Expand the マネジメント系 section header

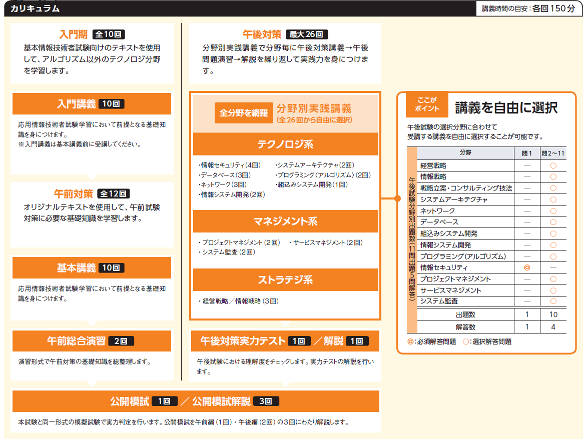point(285,221)
